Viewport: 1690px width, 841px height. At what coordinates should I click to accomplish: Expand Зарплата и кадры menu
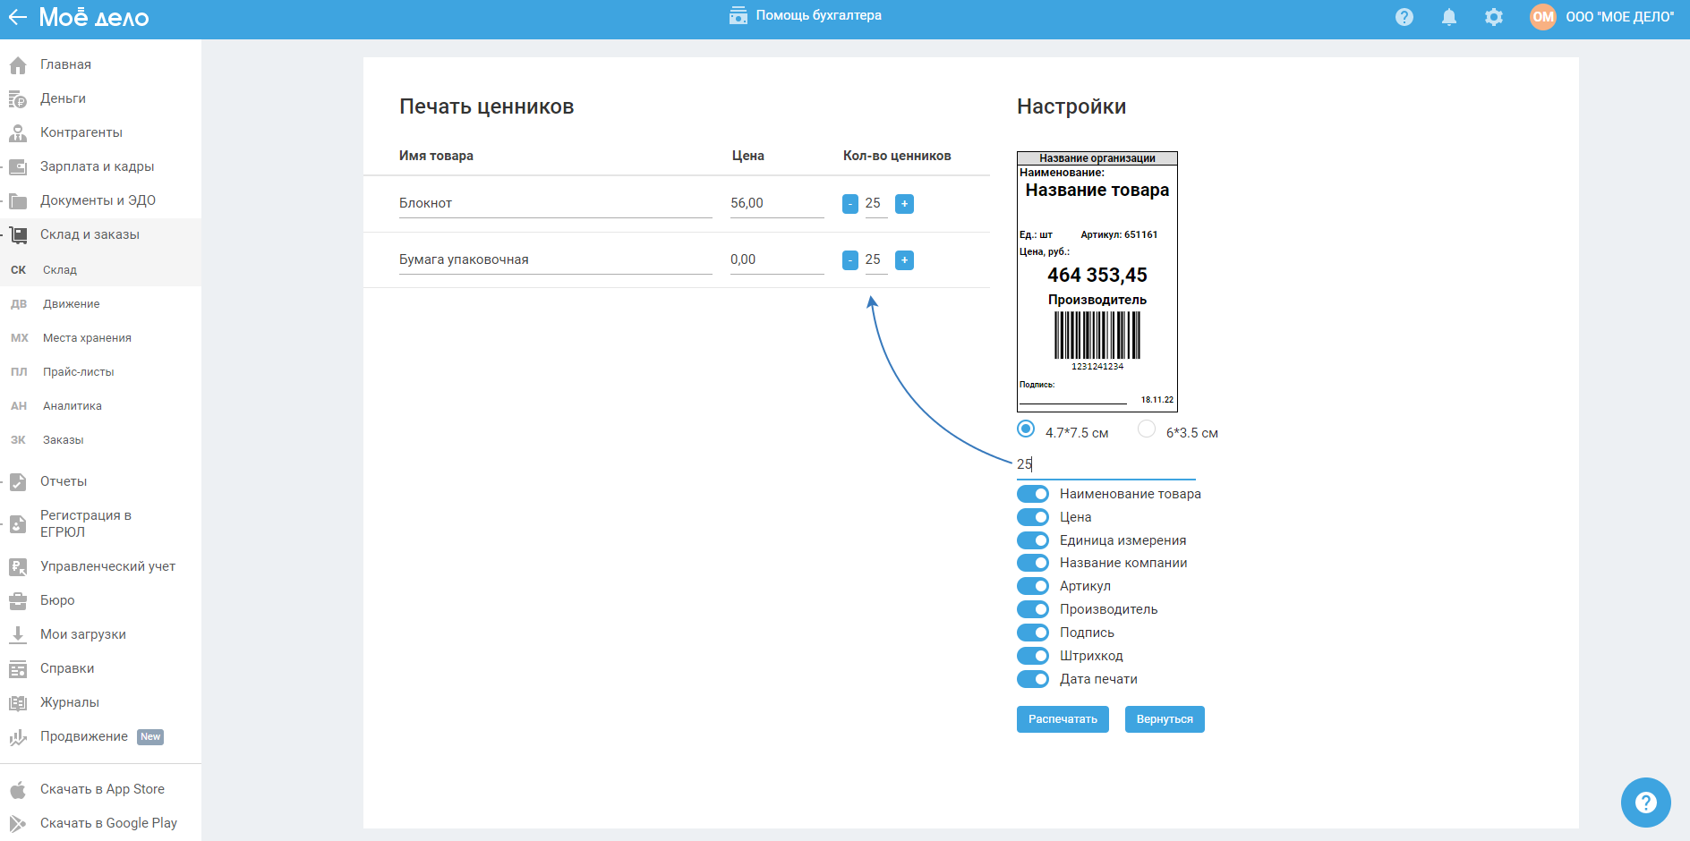pyautogui.click(x=97, y=166)
